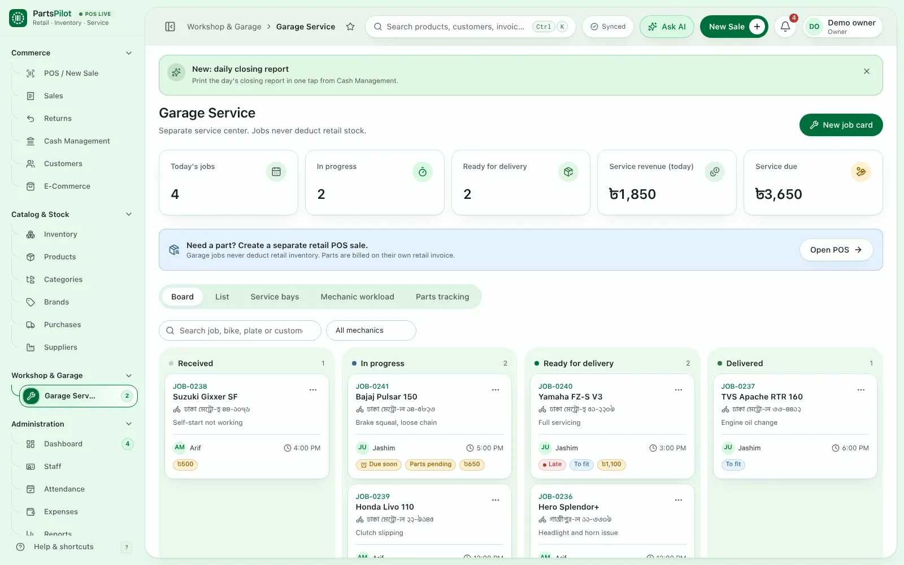This screenshot has width=904, height=565.
Task: Click the PartsPilot logo icon
Action: 18,18
